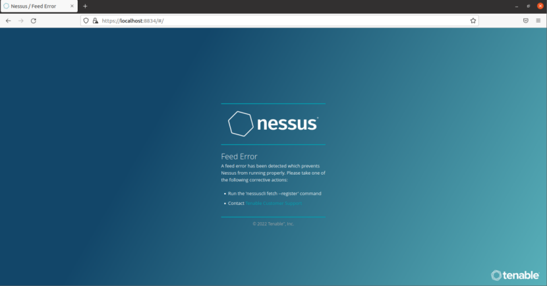The height and width of the screenshot is (286, 547).
Task: Click the Feed Error heading
Action: coord(239,157)
